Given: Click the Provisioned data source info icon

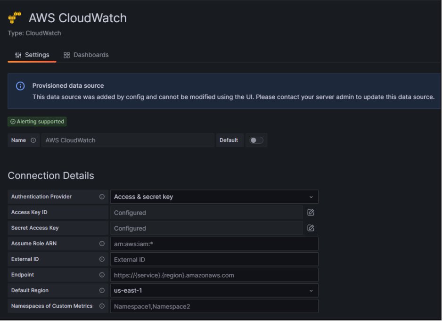Looking at the screenshot, I should pos(20,86).
